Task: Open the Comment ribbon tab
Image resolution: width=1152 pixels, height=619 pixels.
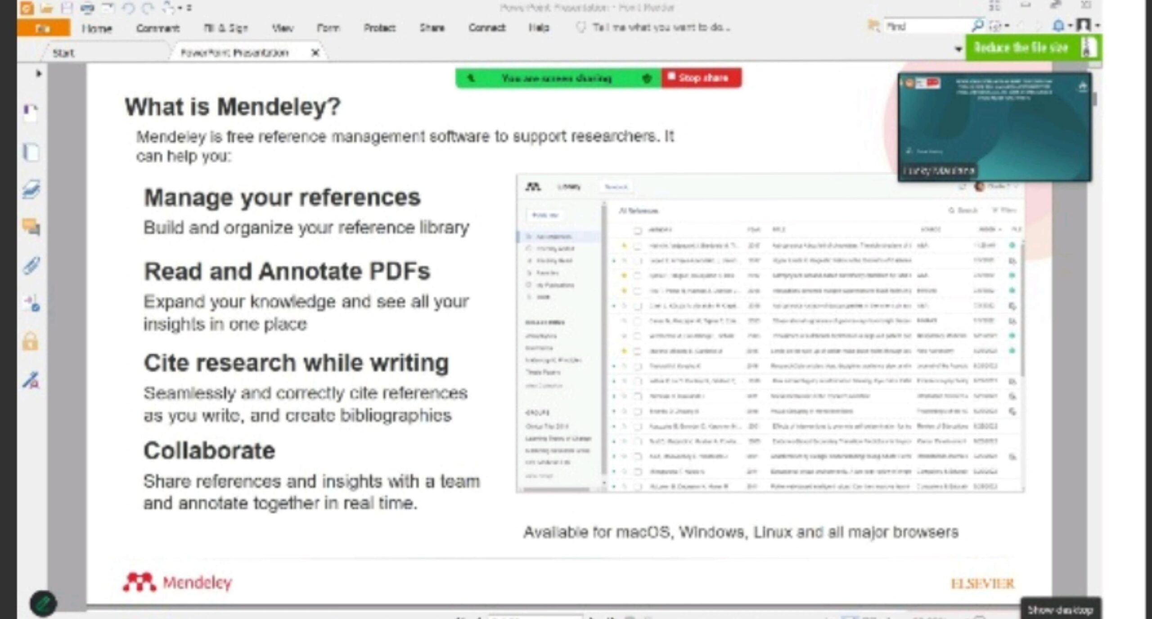Action: (157, 28)
